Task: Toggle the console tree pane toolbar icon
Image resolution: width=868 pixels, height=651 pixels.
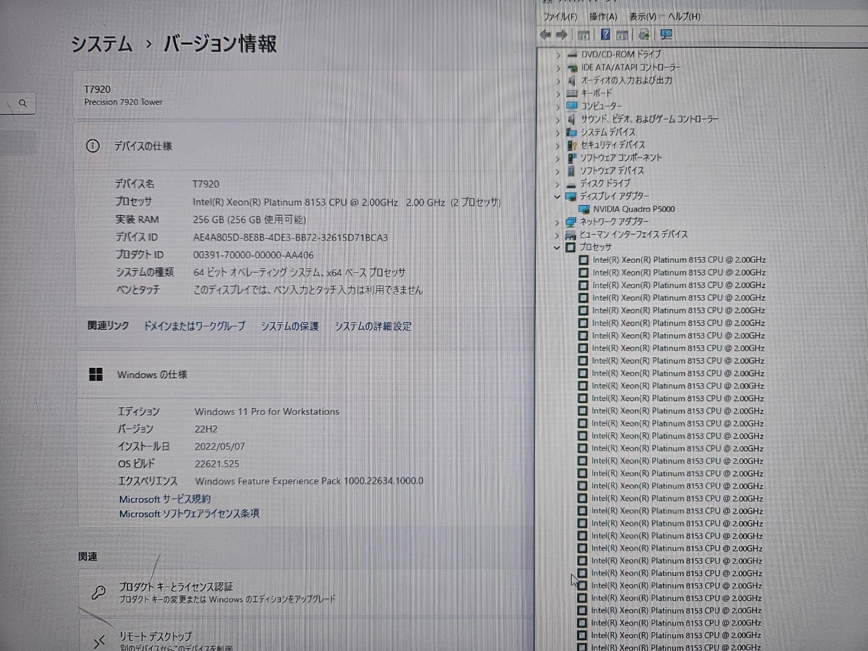Action: (x=583, y=35)
